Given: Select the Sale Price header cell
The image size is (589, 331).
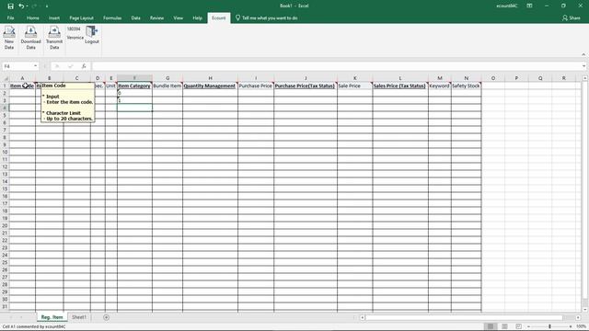Looking at the screenshot, I should point(354,86).
